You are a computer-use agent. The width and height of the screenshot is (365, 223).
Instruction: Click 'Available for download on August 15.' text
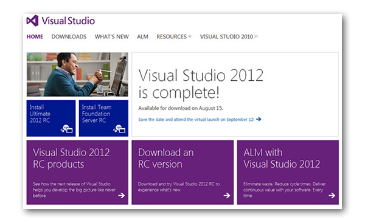pos(181,108)
